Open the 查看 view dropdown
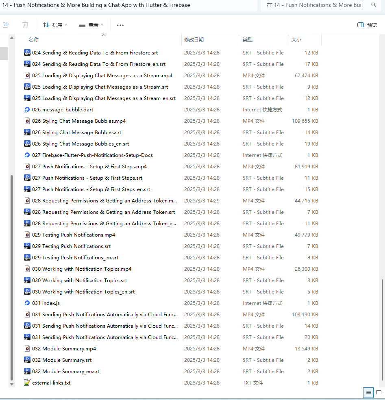The height and width of the screenshot is (400, 385). coord(91,25)
